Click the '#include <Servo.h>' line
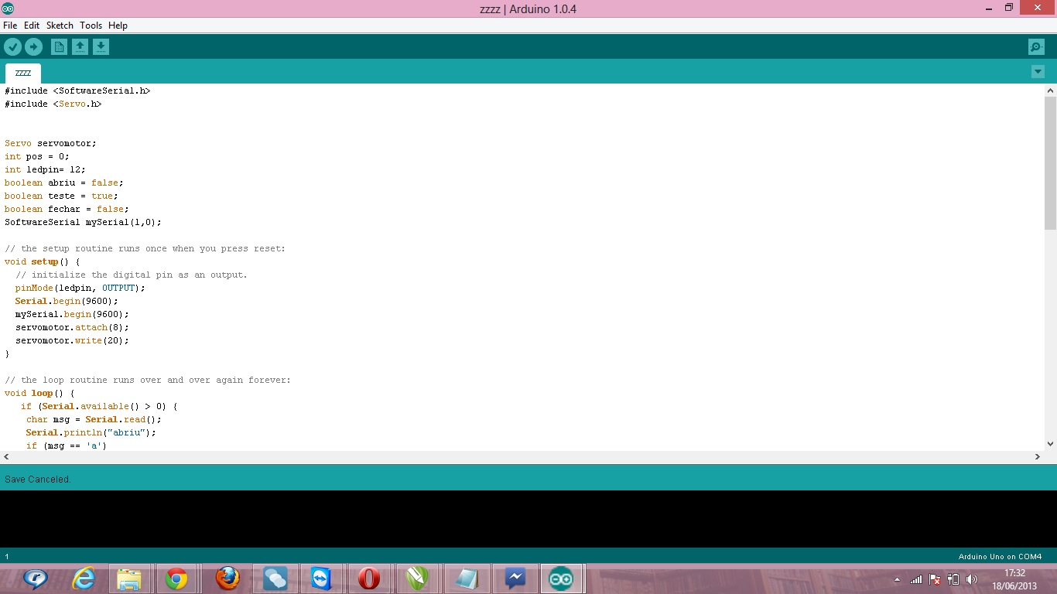 (x=53, y=104)
